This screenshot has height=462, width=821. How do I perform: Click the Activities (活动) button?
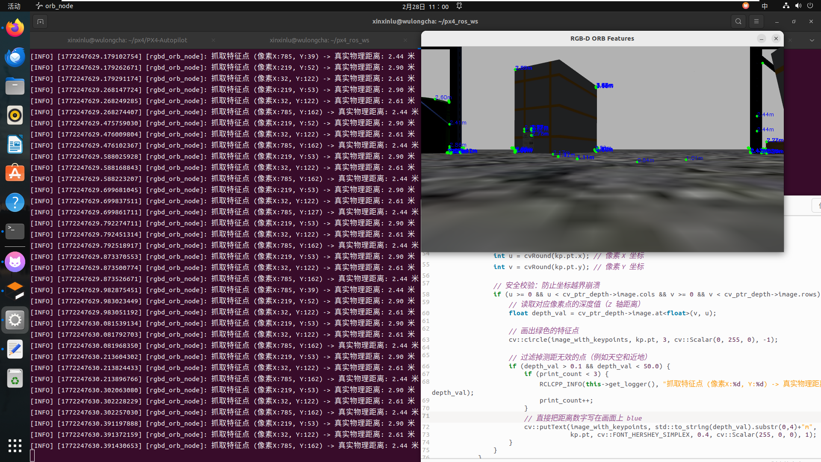pyautogui.click(x=14, y=6)
